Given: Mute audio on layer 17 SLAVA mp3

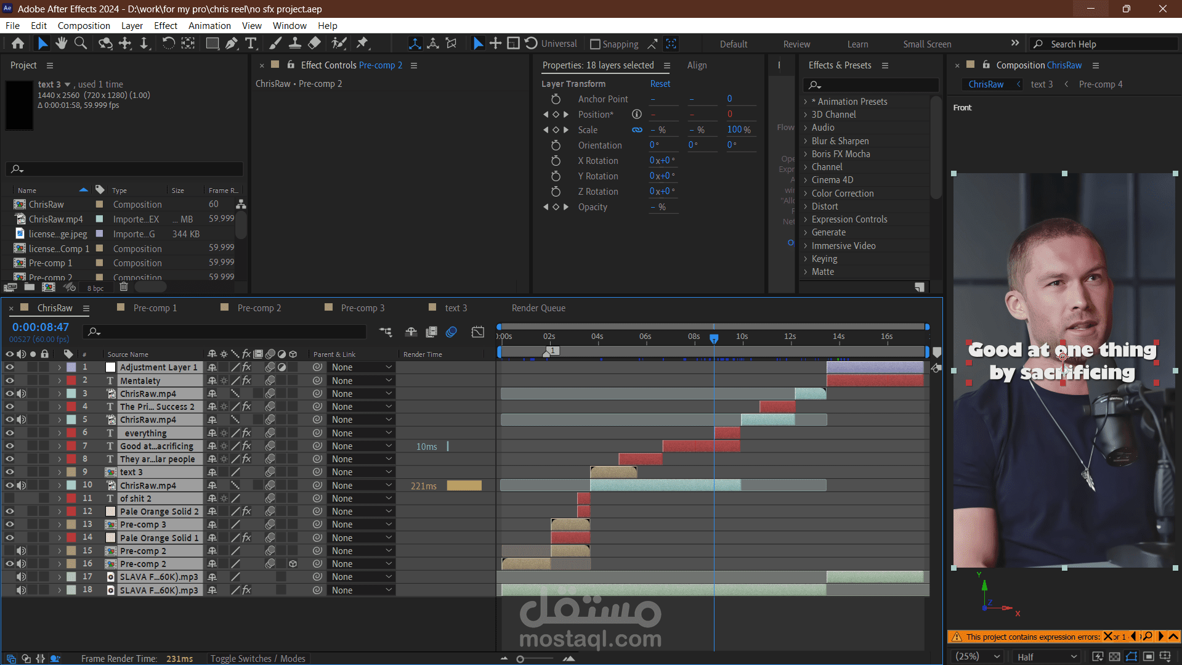Looking at the screenshot, I should tap(22, 577).
